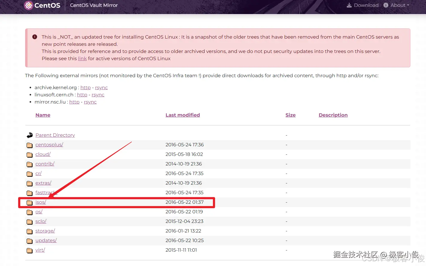Image resolution: width=426 pixels, height=266 pixels.
Task: Click folder icon next to extras/
Action: click(30, 183)
